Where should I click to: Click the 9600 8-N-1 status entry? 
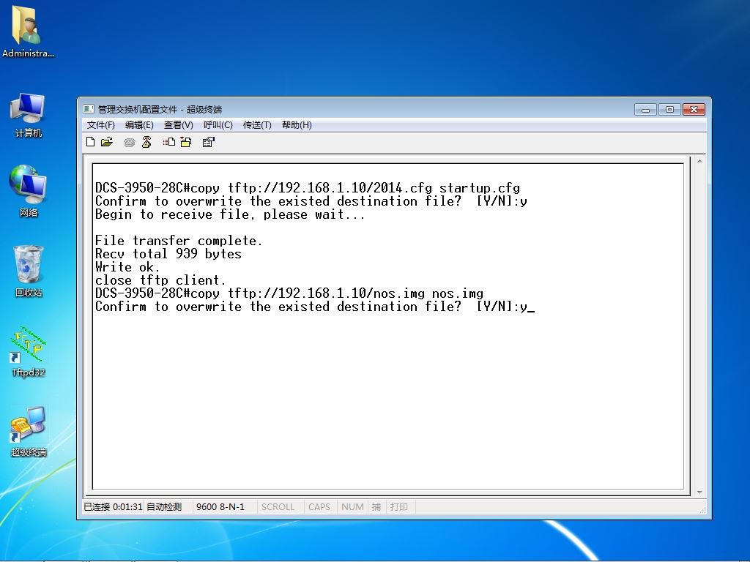(220, 506)
